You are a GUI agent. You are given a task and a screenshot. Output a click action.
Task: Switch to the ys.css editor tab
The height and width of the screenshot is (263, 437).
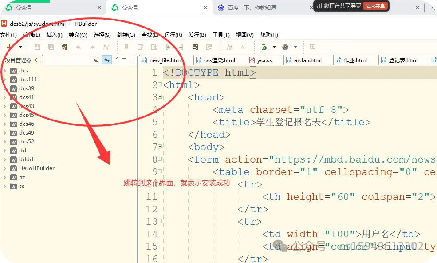pyautogui.click(x=264, y=60)
